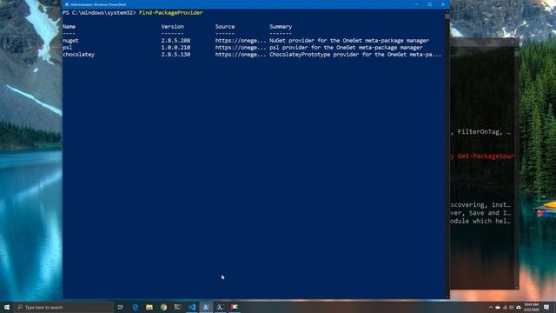Open the taskbar clock and date
This screenshot has height=313, width=556.
coord(531,307)
